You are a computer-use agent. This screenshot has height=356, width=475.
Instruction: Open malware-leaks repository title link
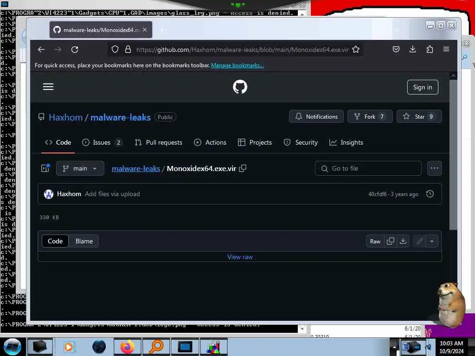121,117
